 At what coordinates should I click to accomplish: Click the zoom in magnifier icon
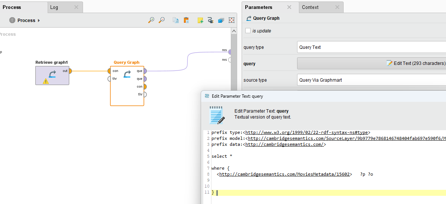[x=151, y=20]
